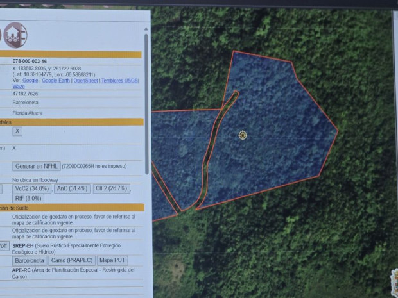Click the Generar en NFHL button
This screenshot has width=398, height=298.
(37, 166)
